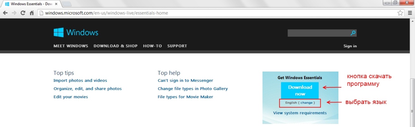Close the Windows Essentials tab
415x127 pixels.
[x=56, y=4]
